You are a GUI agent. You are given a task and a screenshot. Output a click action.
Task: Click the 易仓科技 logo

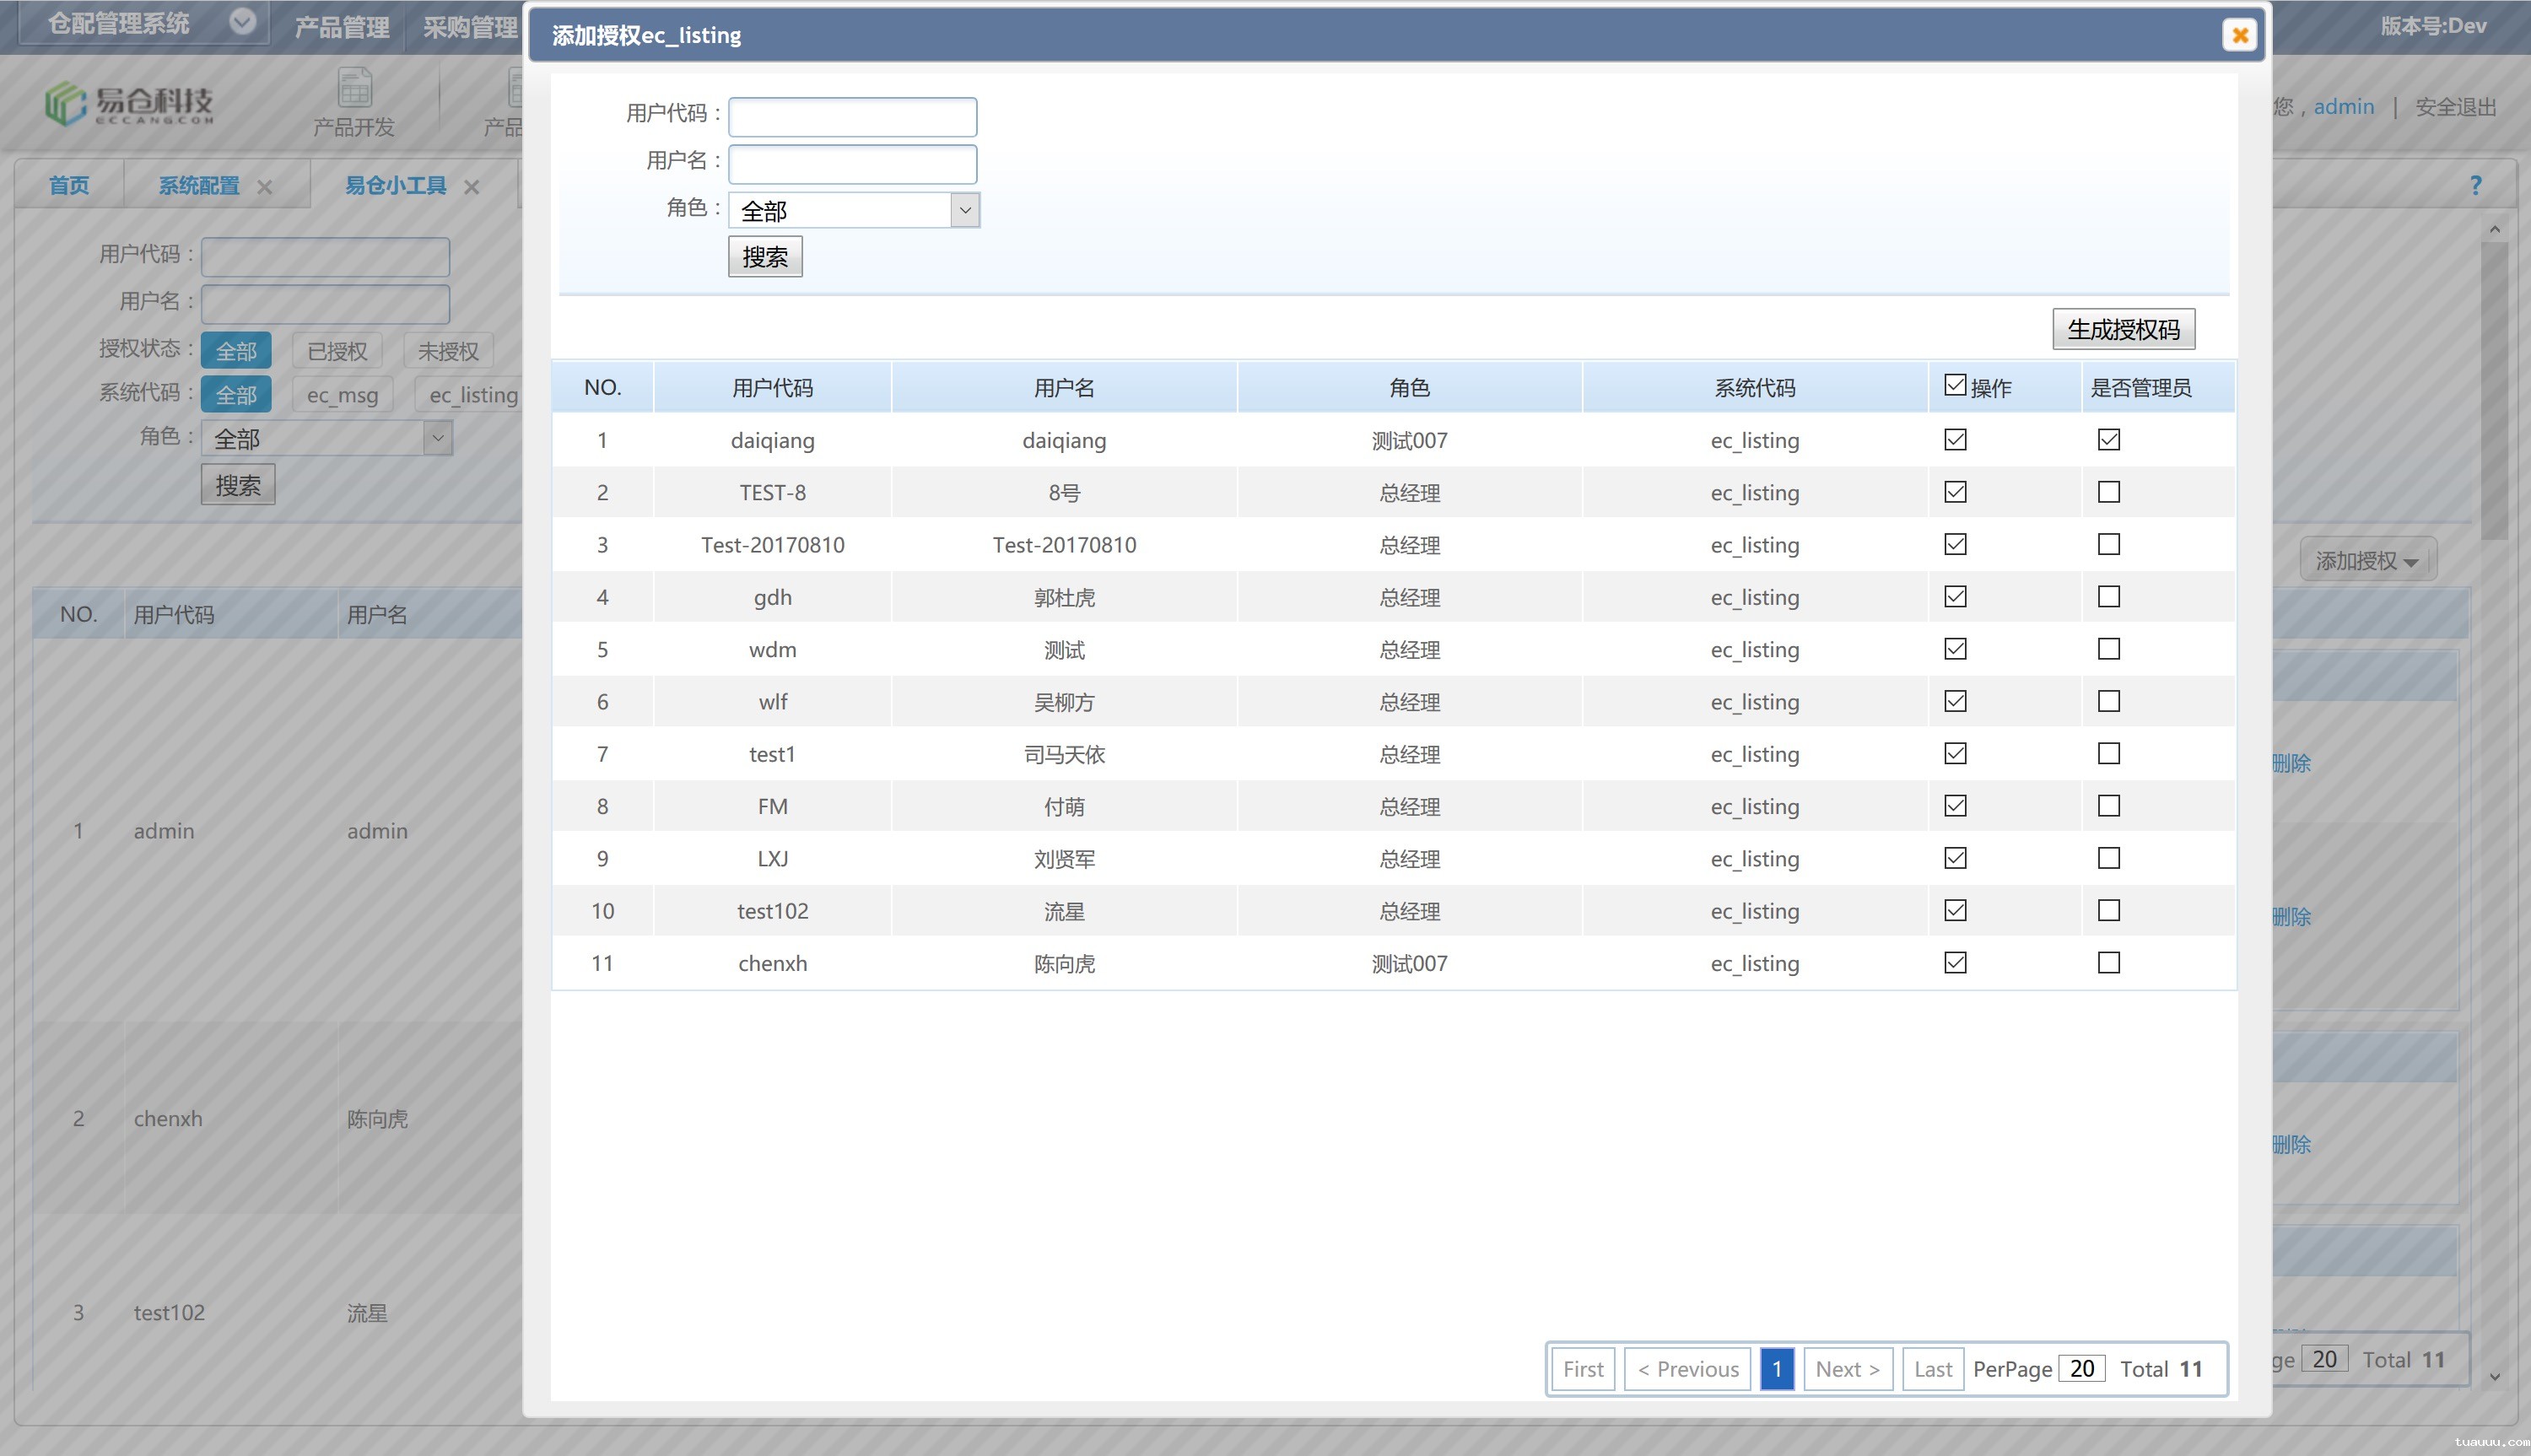[129, 103]
